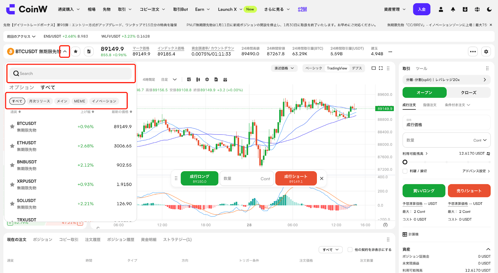Click the 買い/ロング button
498x273 pixels.
[x=424, y=191]
